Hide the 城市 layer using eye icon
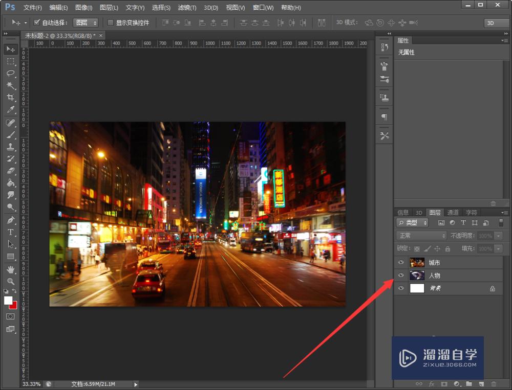 coord(401,263)
